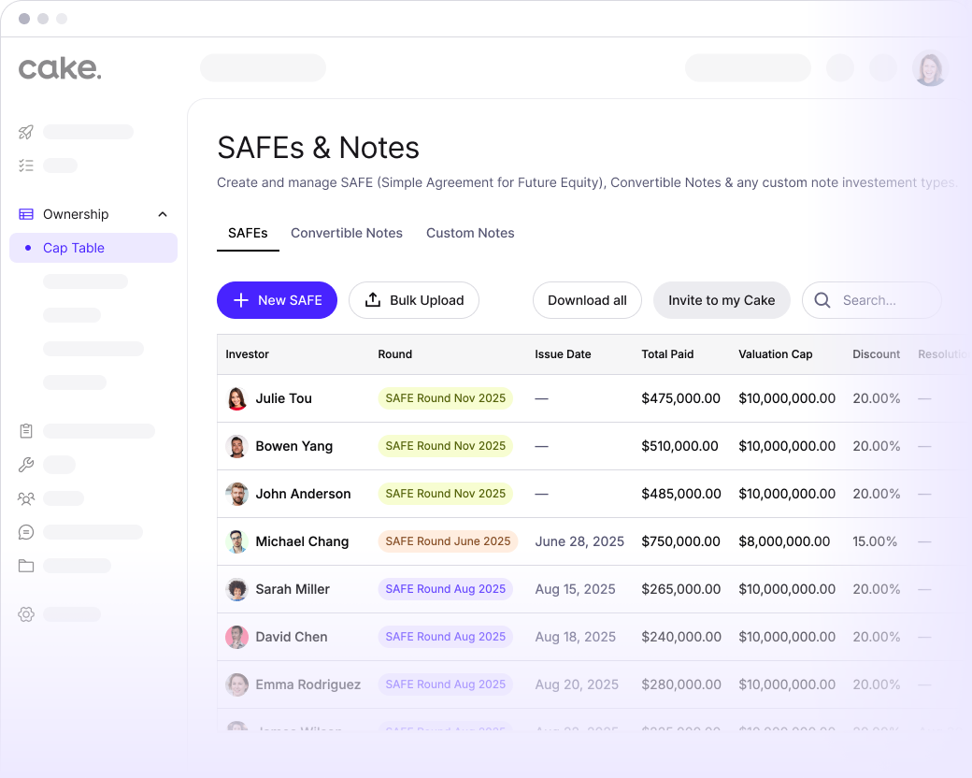Select the rocket icon in the sidebar
This screenshot has width=972, height=778.
[x=25, y=131]
